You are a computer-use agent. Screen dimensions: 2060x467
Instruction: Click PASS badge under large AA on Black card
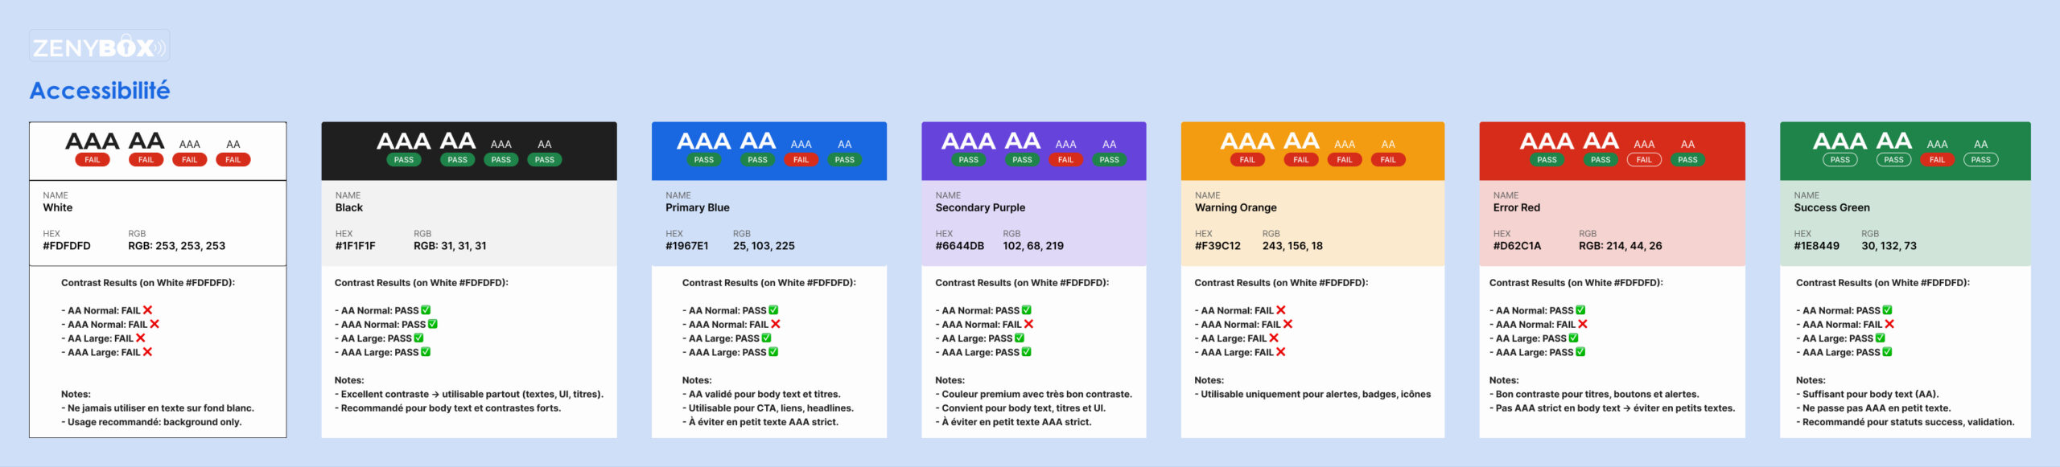coord(457,160)
